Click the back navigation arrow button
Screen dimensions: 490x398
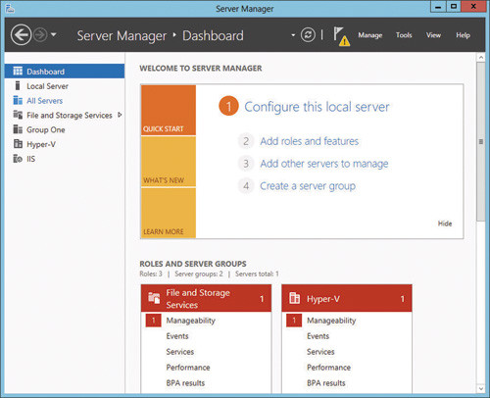[21, 34]
